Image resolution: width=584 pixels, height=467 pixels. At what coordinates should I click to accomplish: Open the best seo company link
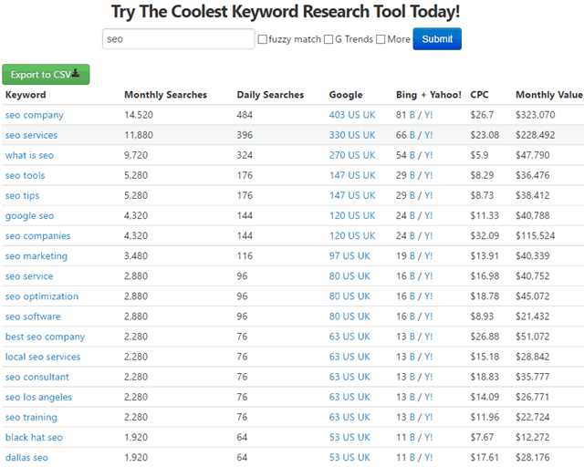[45, 337]
